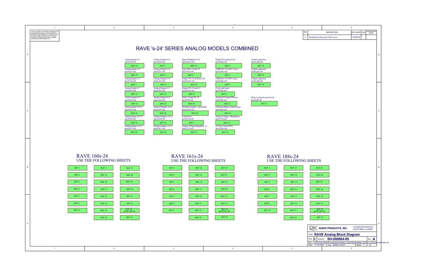
Task: Open SHT 30 box under Analog Outputs 10-11
Action: pos(163,113)
